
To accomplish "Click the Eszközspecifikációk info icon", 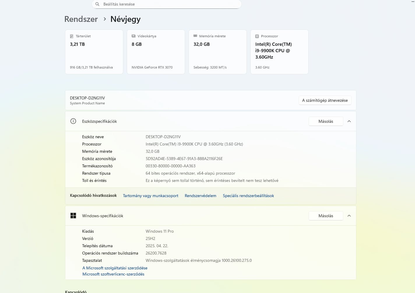I will (x=73, y=121).
